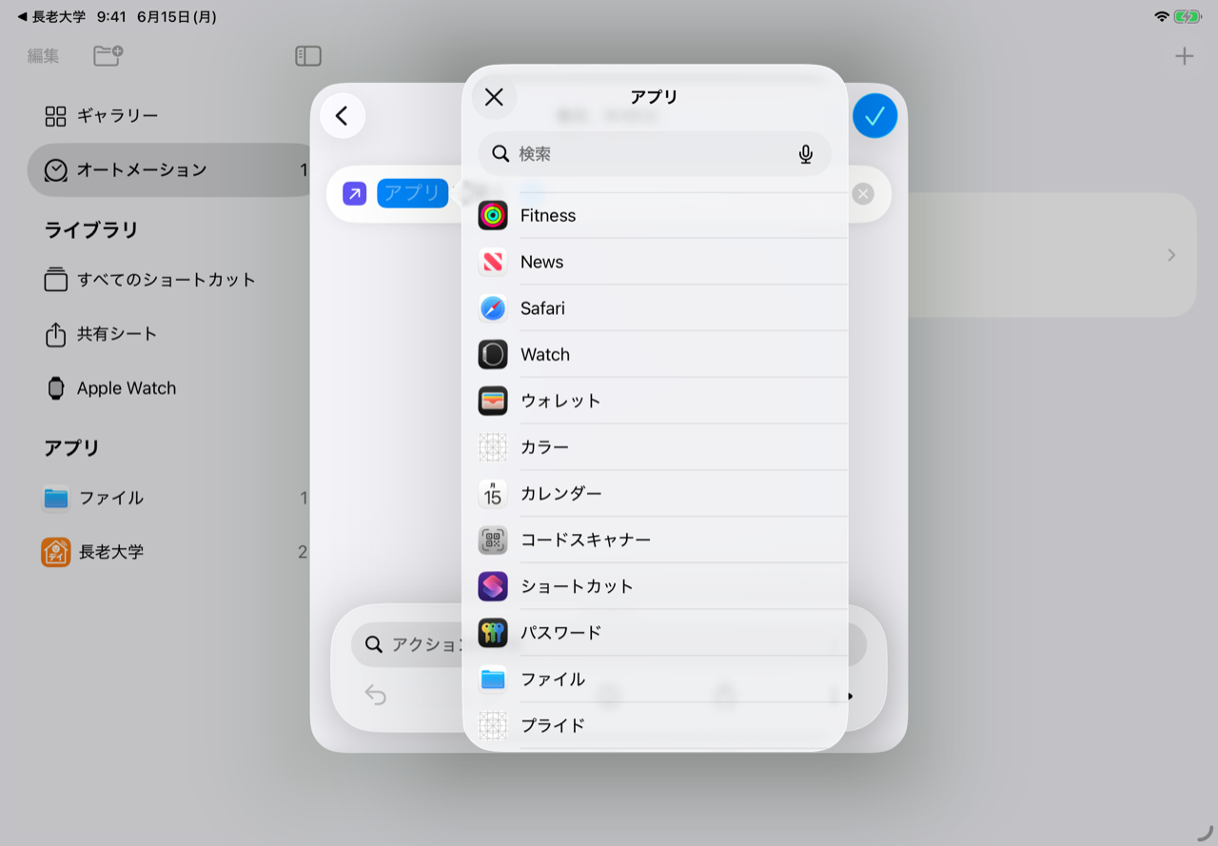The width and height of the screenshot is (1218, 846).
Task: Go back with the chevron button
Action: click(x=343, y=116)
